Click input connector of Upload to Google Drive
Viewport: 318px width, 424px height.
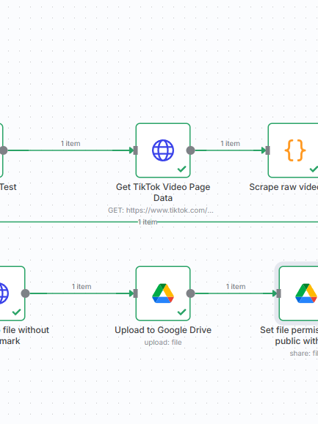[x=136, y=293]
